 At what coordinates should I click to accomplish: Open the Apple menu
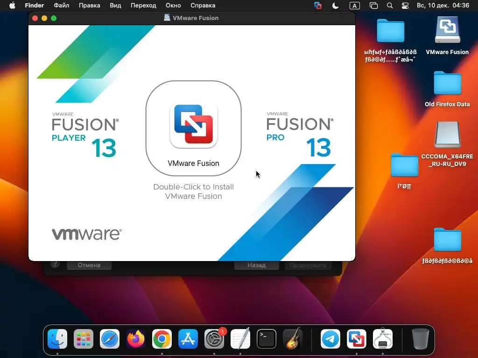(x=12, y=6)
